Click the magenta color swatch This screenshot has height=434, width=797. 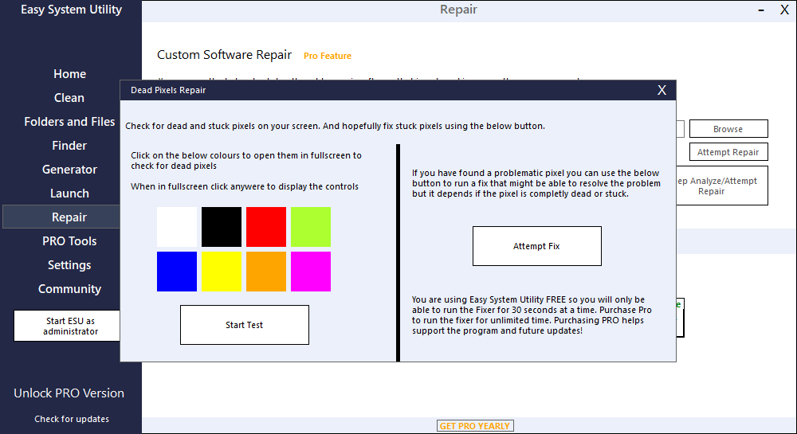tap(311, 272)
